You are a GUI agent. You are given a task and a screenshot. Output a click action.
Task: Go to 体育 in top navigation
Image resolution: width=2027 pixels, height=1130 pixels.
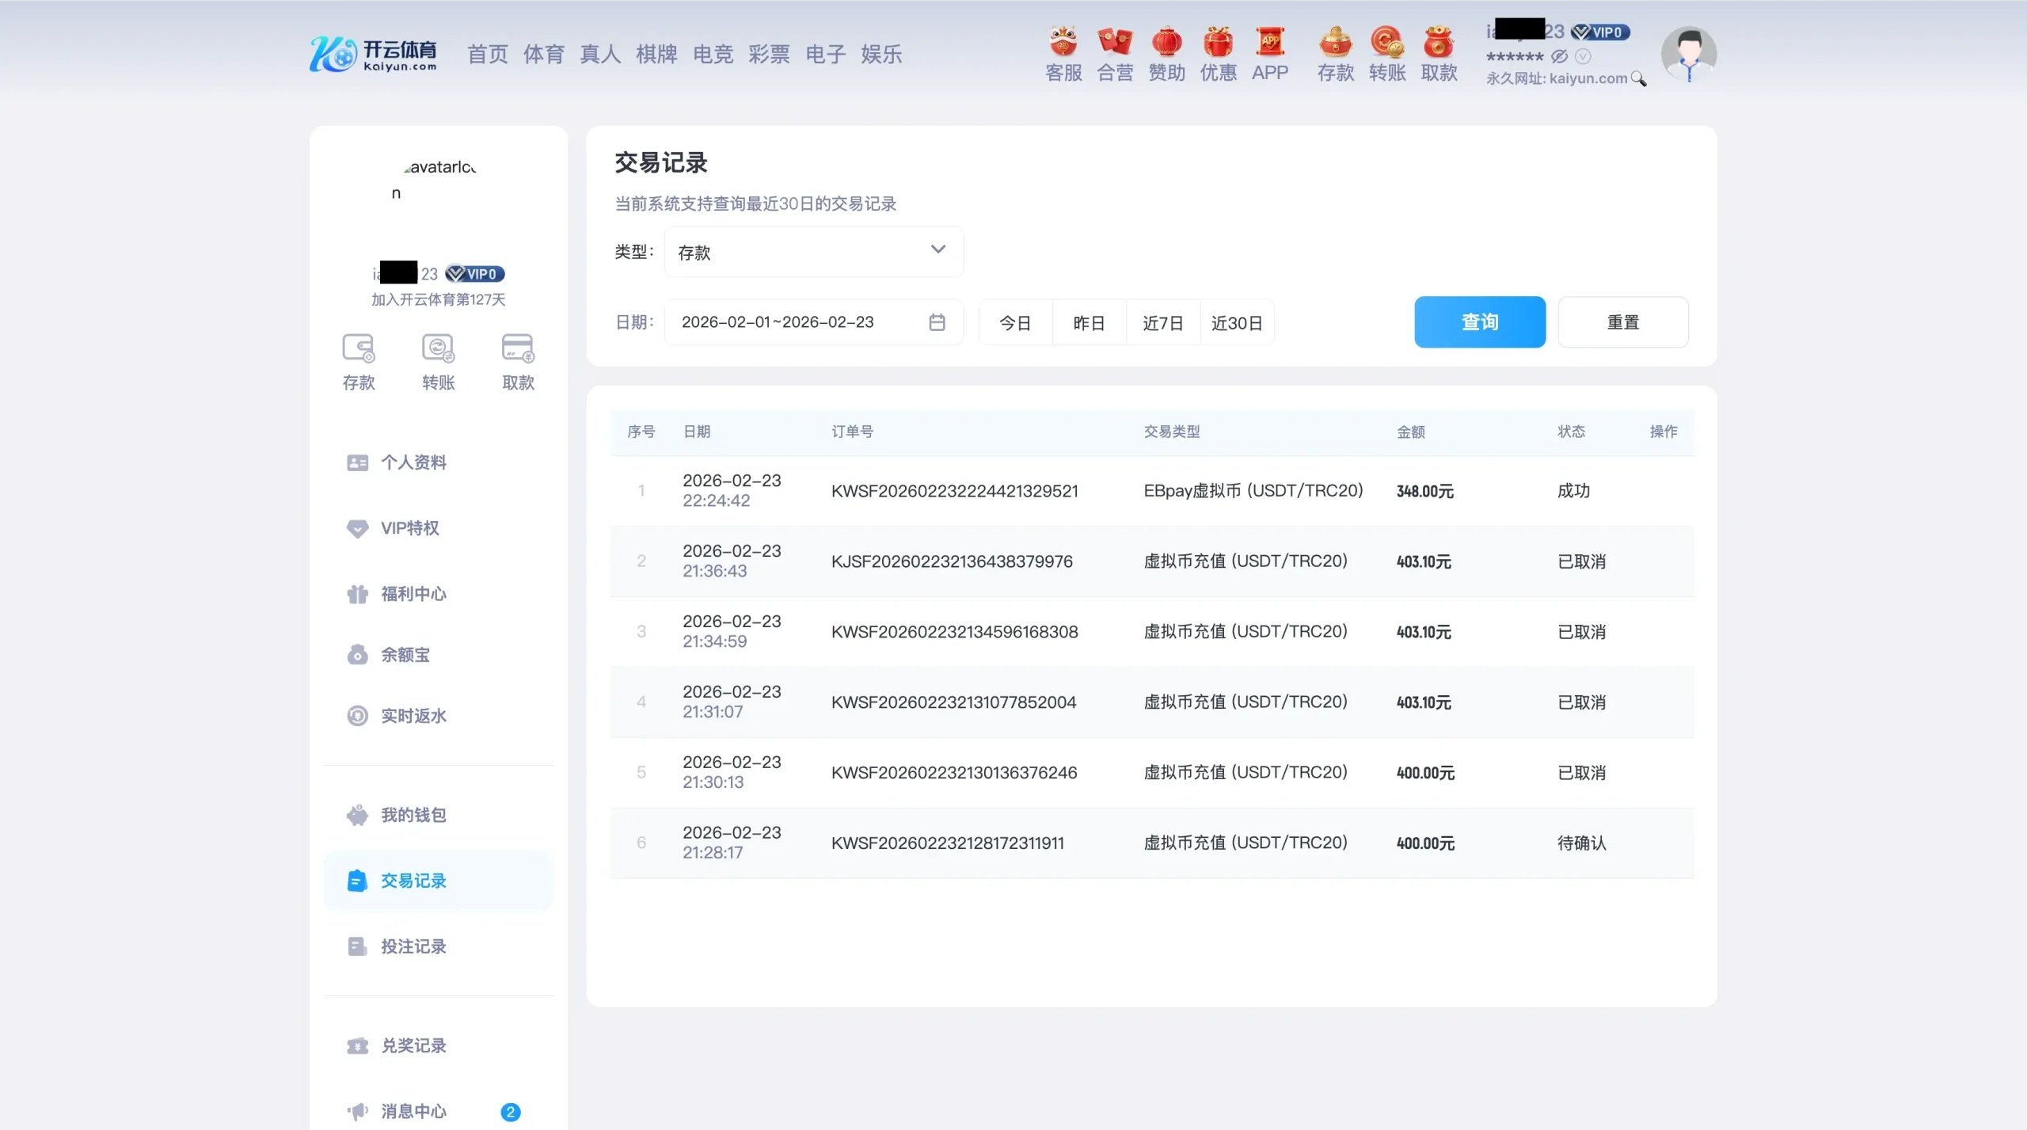(x=543, y=54)
